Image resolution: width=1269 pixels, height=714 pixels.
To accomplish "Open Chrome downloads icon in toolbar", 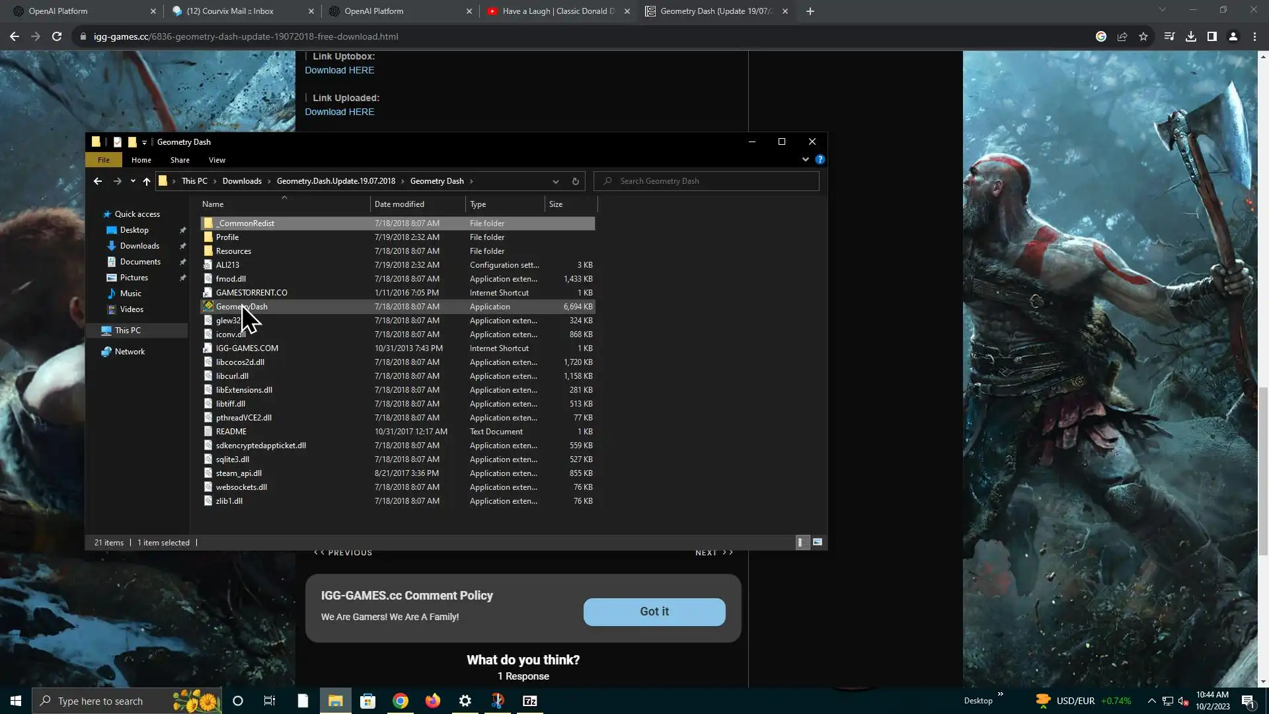I will 1190,36.
